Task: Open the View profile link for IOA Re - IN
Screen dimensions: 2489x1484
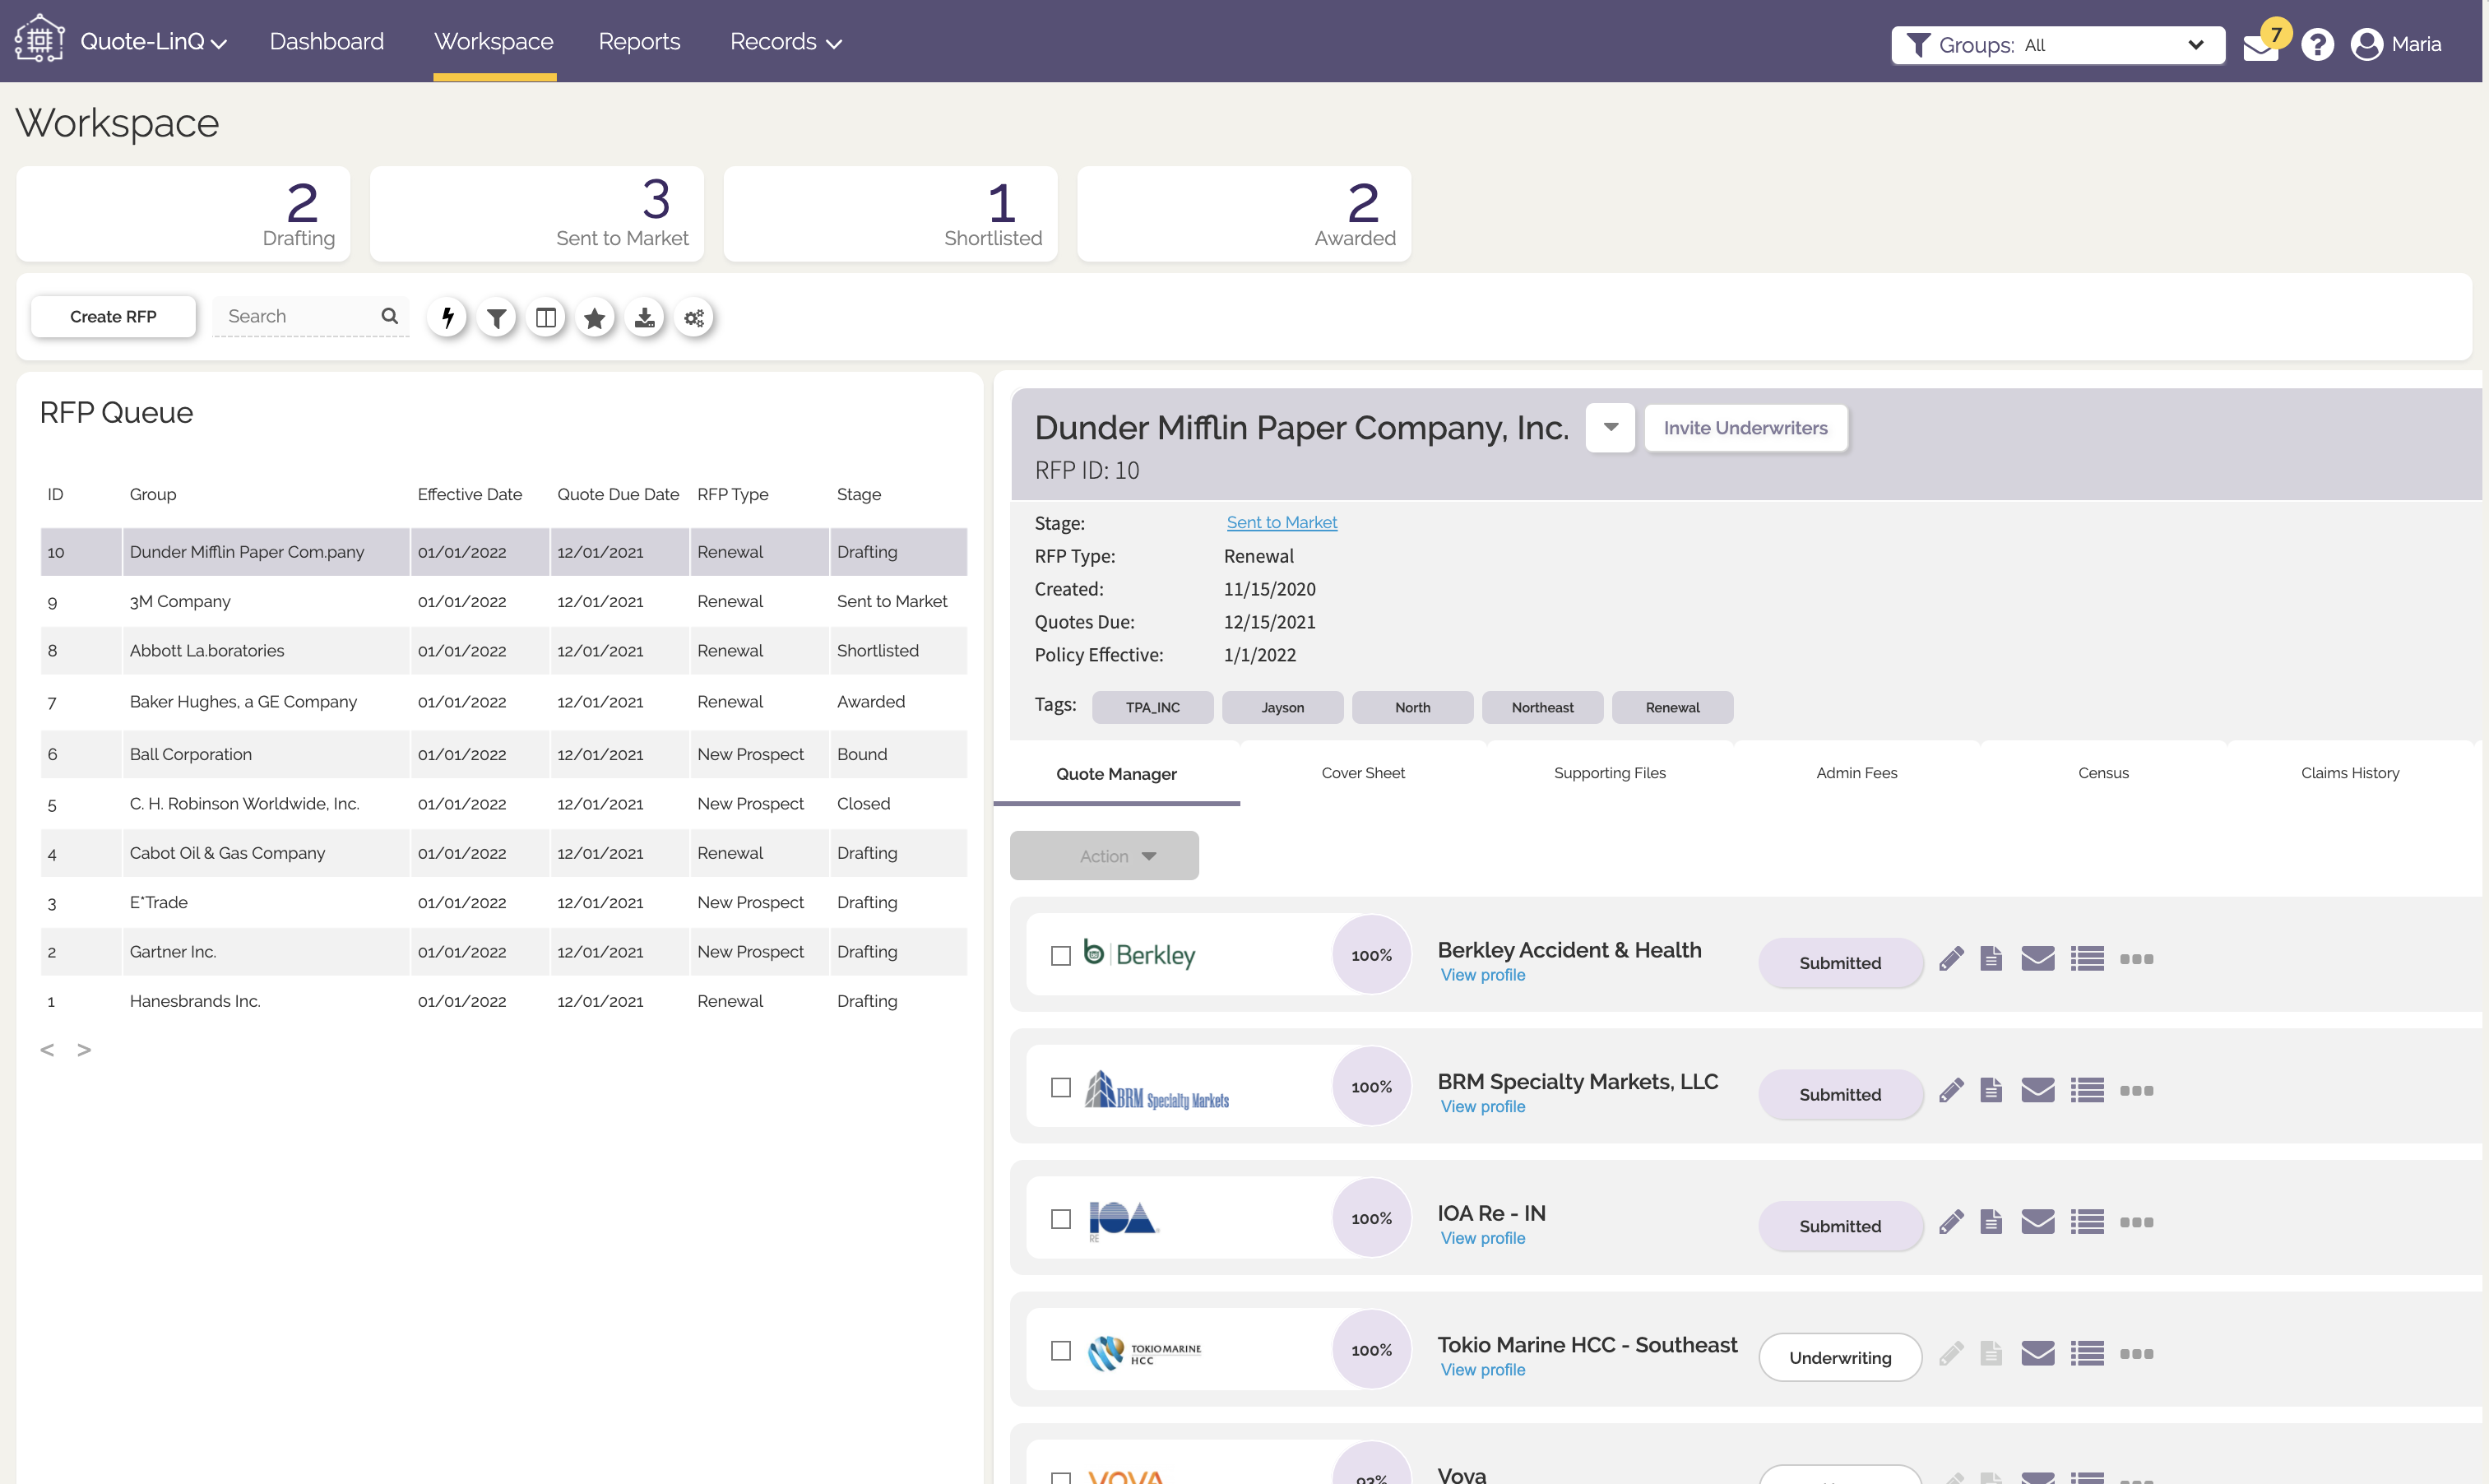Action: (x=1482, y=1238)
